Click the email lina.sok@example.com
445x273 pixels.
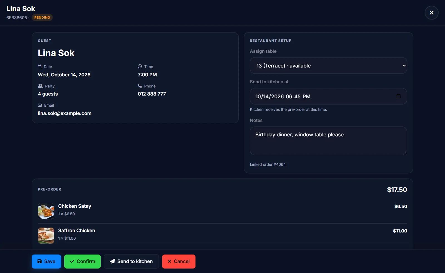65,113
